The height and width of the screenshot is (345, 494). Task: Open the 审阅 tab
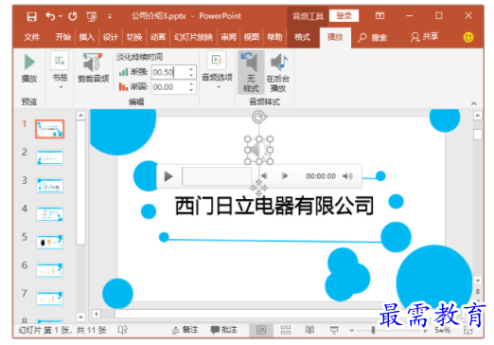(x=228, y=37)
